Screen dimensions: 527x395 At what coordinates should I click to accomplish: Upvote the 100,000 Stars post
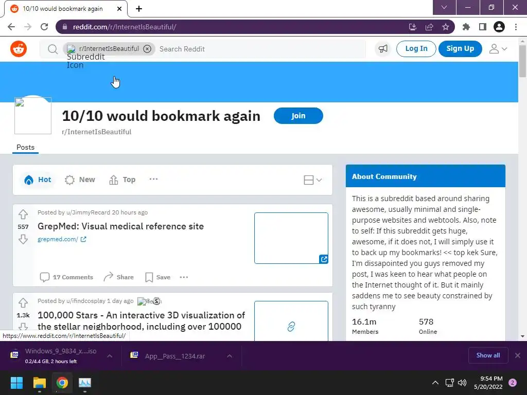23,302
